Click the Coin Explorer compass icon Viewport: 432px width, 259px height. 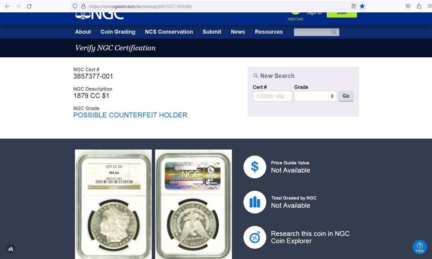pyautogui.click(x=255, y=237)
